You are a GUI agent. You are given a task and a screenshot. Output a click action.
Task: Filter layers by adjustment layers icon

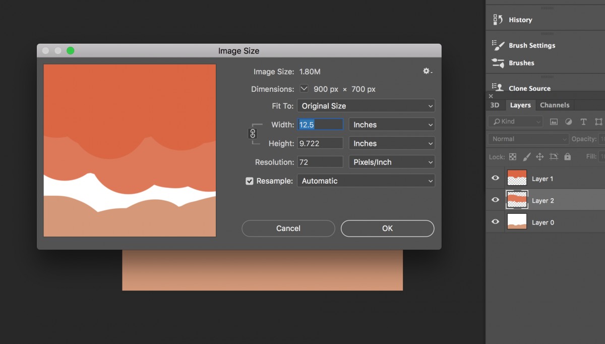(569, 122)
